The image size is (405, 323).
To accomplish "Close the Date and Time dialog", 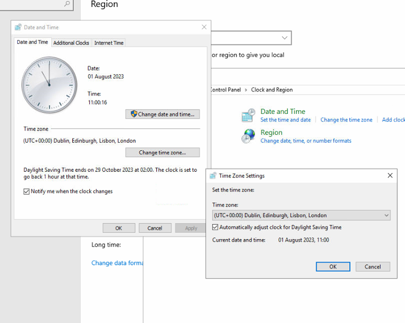I will click(204, 27).
